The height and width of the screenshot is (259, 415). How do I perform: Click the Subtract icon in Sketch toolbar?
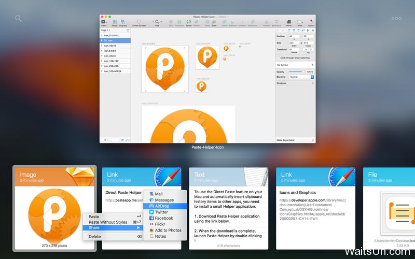point(232,22)
